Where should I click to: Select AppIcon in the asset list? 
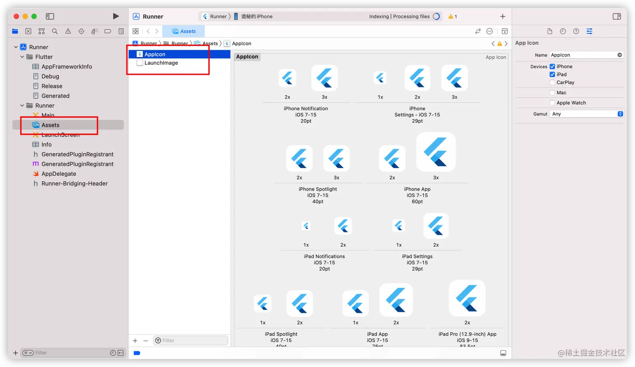coord(180,54)
